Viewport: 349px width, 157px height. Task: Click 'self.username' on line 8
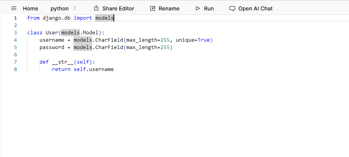[94, 69]
